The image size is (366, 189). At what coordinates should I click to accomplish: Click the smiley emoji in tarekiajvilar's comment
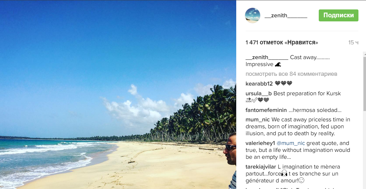(x=301, y=181)
